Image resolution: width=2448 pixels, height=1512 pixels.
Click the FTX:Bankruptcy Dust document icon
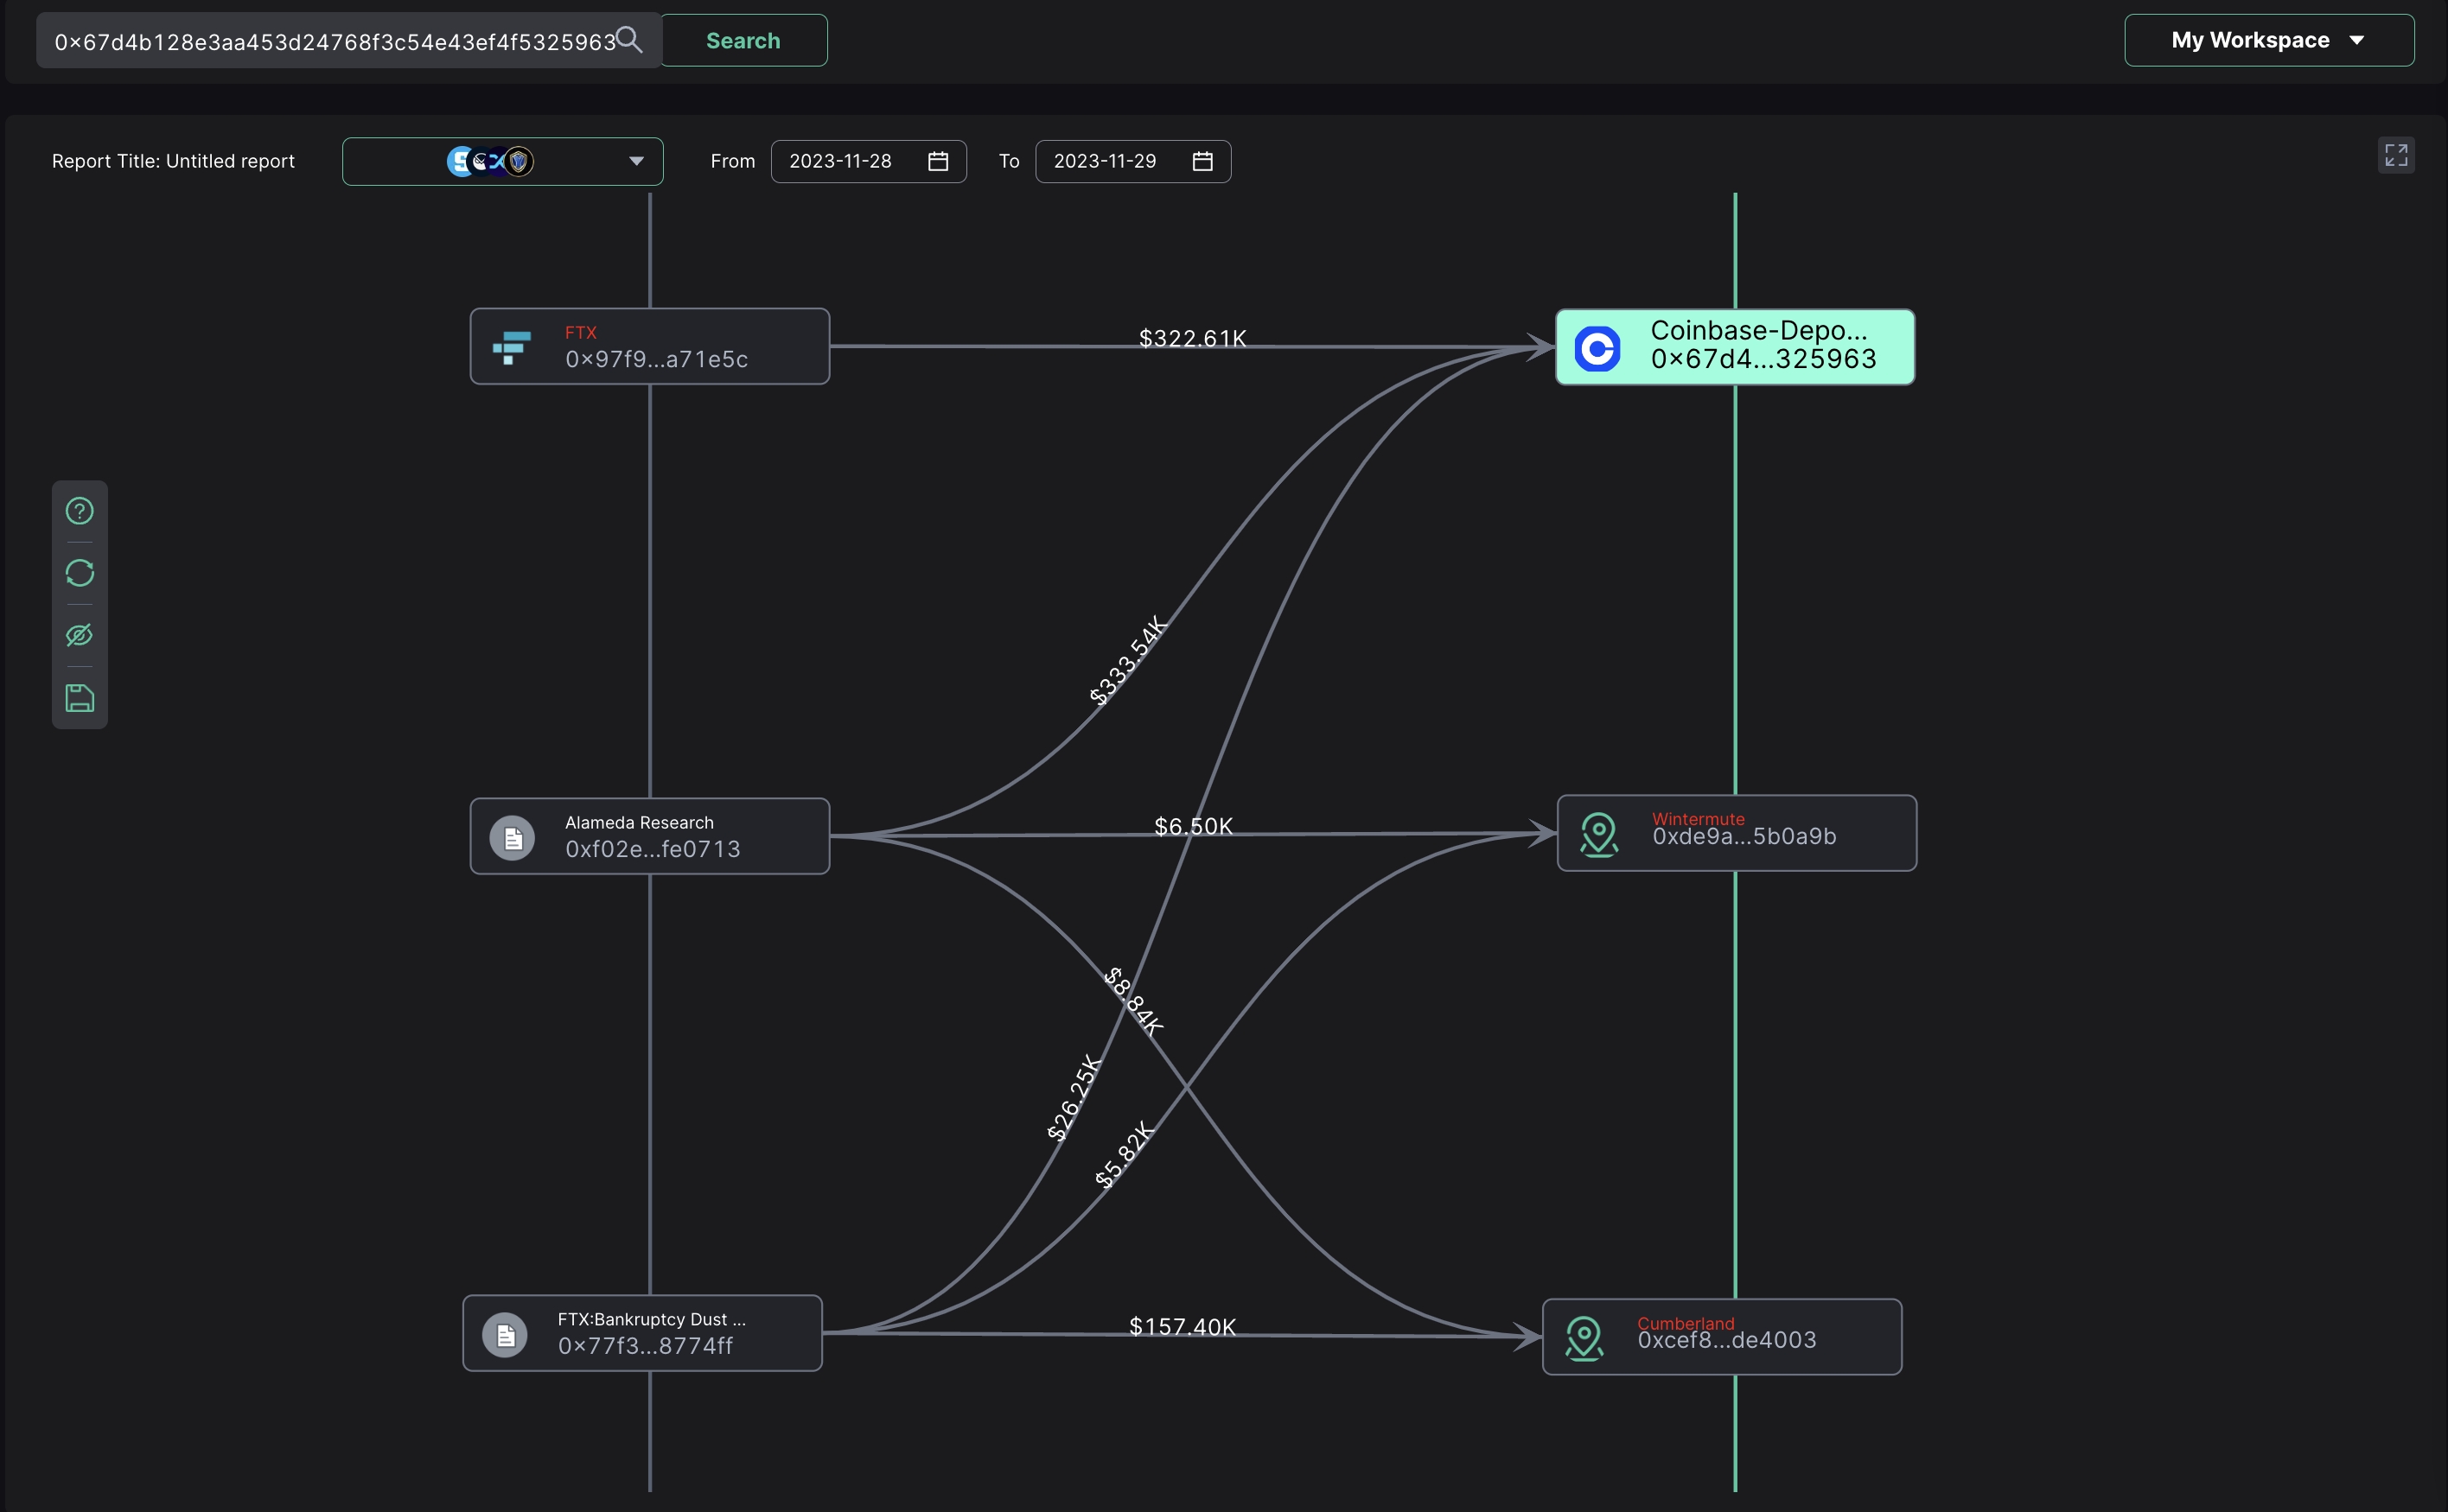point(505,1334)
